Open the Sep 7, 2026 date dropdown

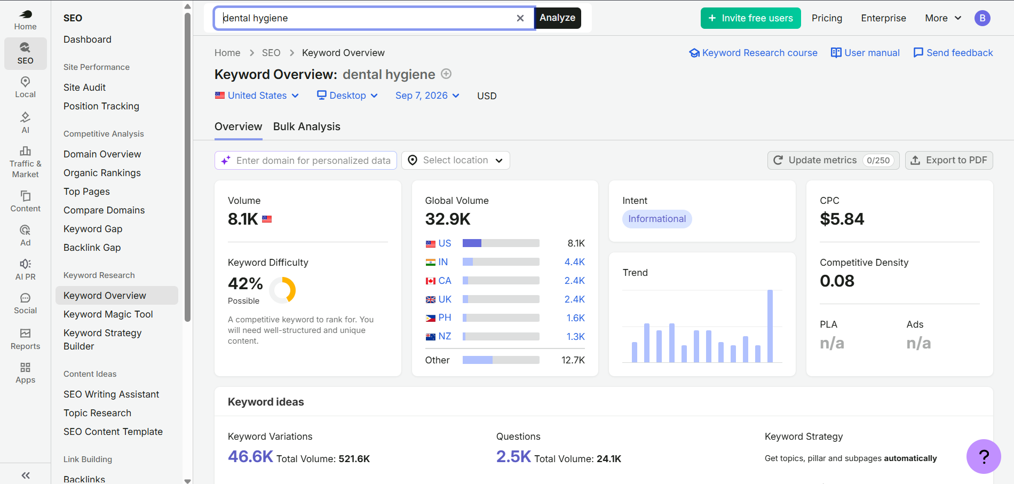(427, 96)
